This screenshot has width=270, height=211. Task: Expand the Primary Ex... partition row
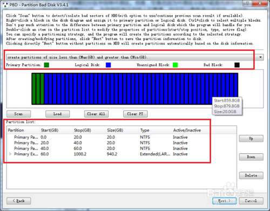tap(10, 154)
